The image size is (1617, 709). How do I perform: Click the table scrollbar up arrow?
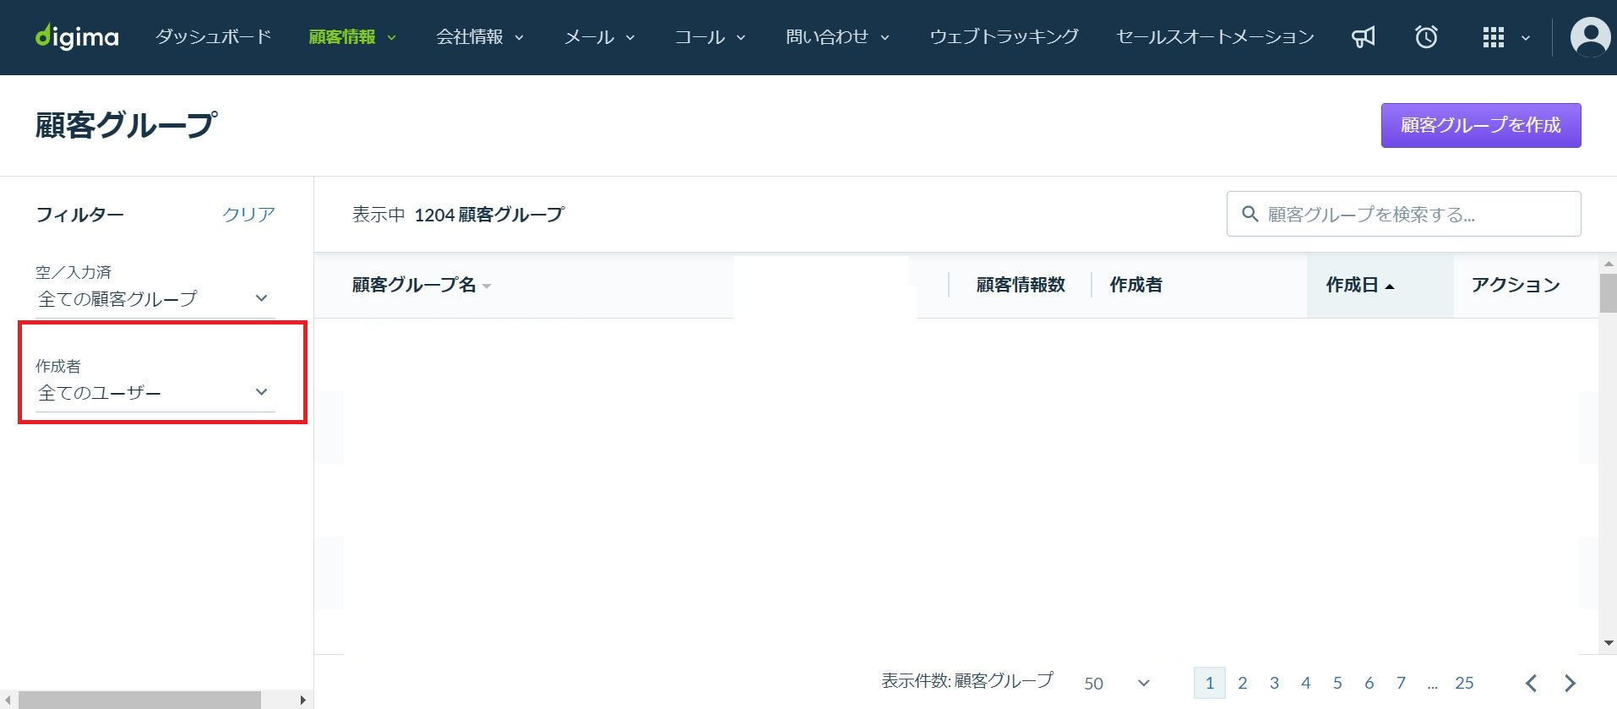click(x=1608, y=265)
